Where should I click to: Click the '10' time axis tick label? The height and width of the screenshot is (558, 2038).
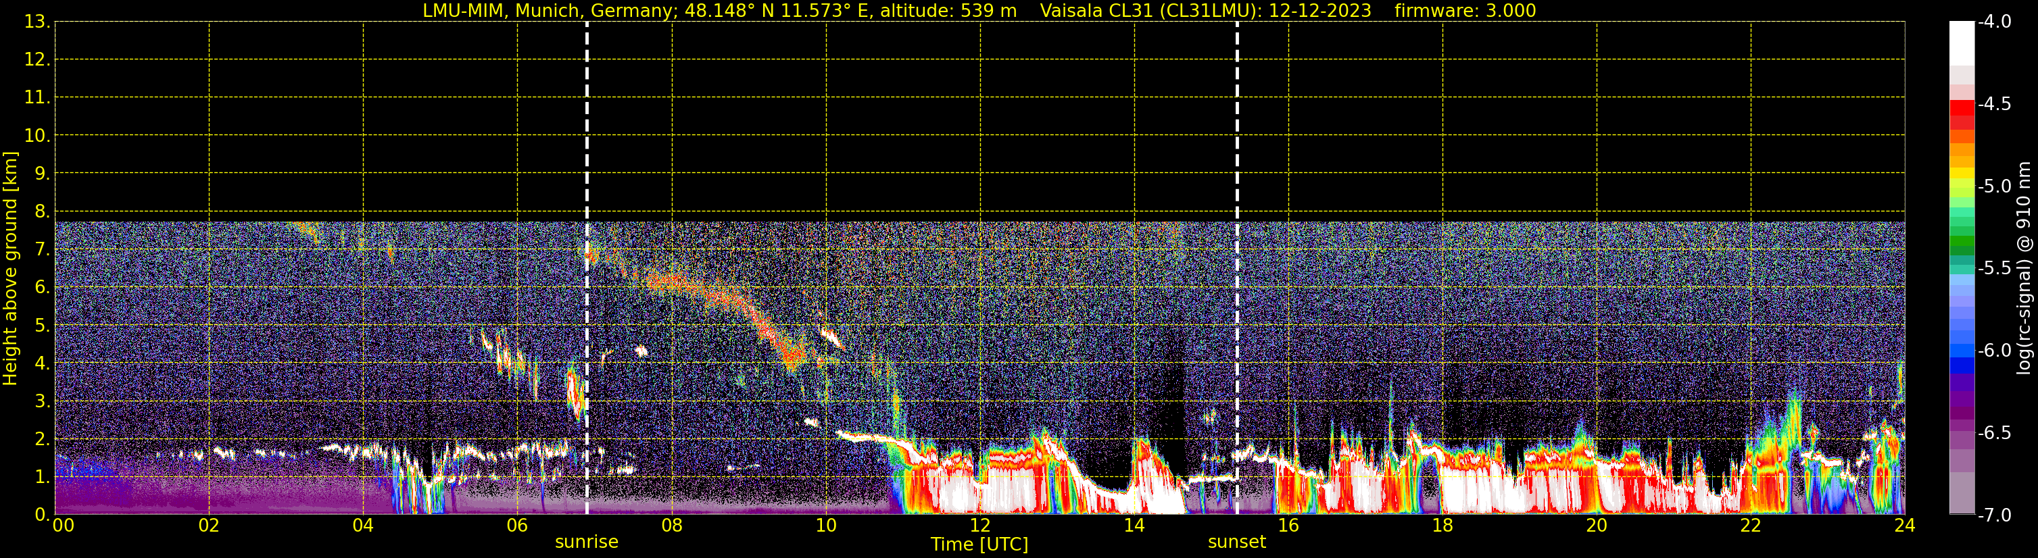[x=826, y=526]
